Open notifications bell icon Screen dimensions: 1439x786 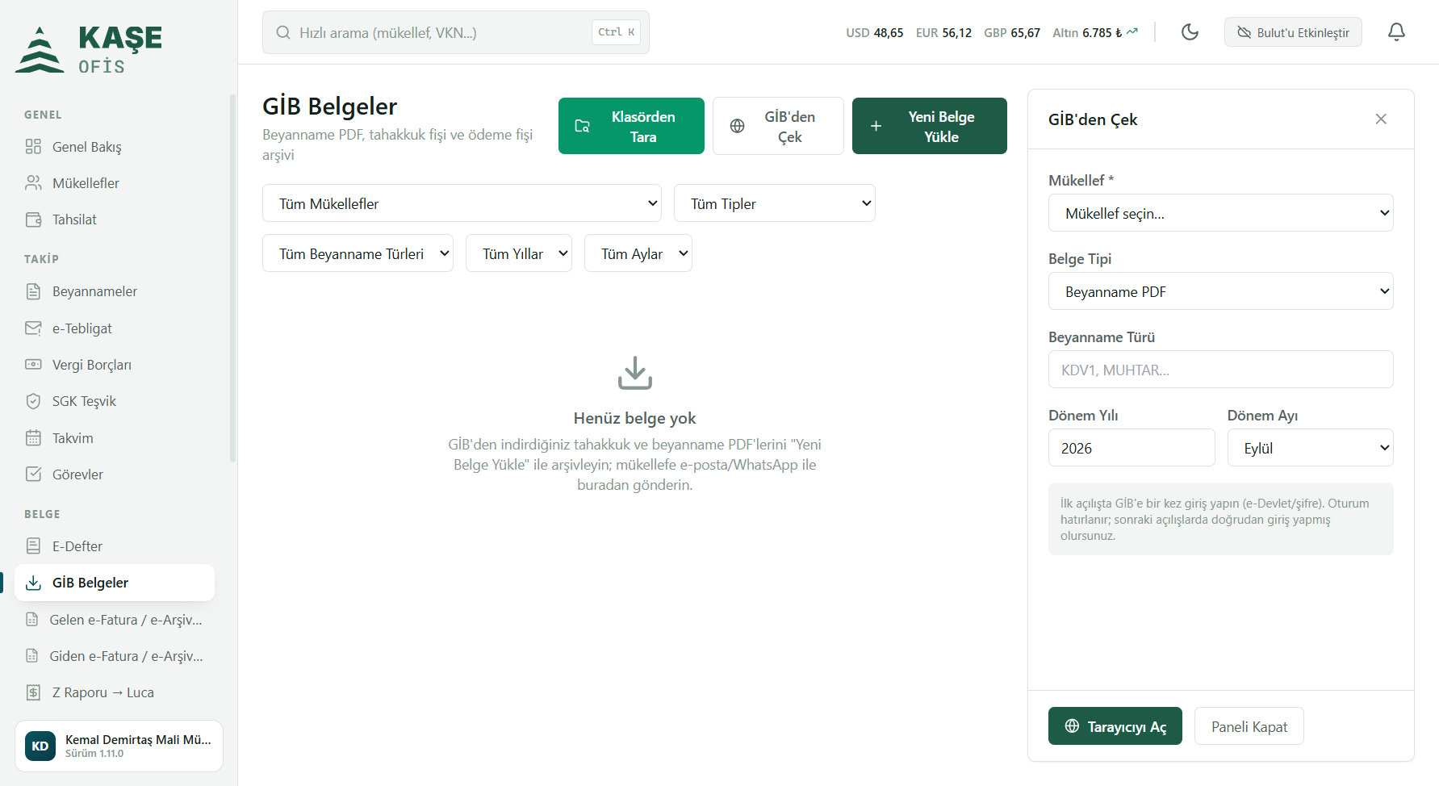[1396, 32]
